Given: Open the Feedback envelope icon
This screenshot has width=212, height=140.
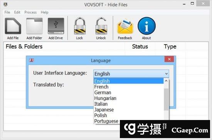Looking at the screenshot, I should click(x=125, y=27).
